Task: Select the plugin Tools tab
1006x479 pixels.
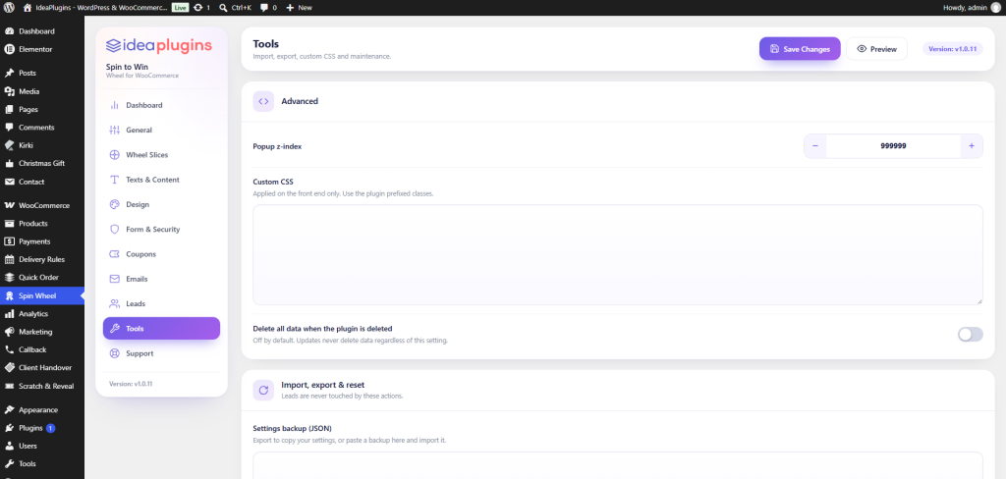Action: 162,328
